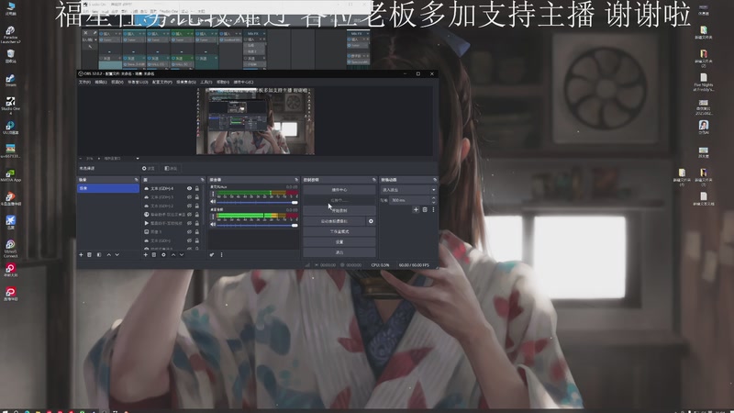
Task: Move scene up with arrow icon
Action: pyautogui.click(x=108, y=255)
